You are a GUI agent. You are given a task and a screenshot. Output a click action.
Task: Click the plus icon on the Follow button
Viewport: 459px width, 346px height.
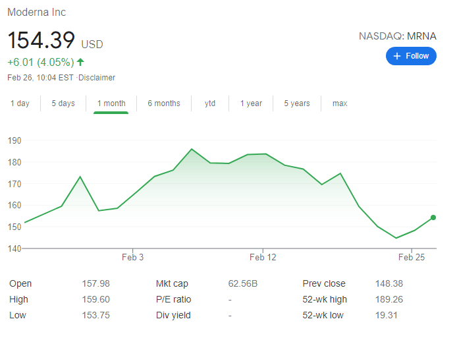click(x=396, y=56)
